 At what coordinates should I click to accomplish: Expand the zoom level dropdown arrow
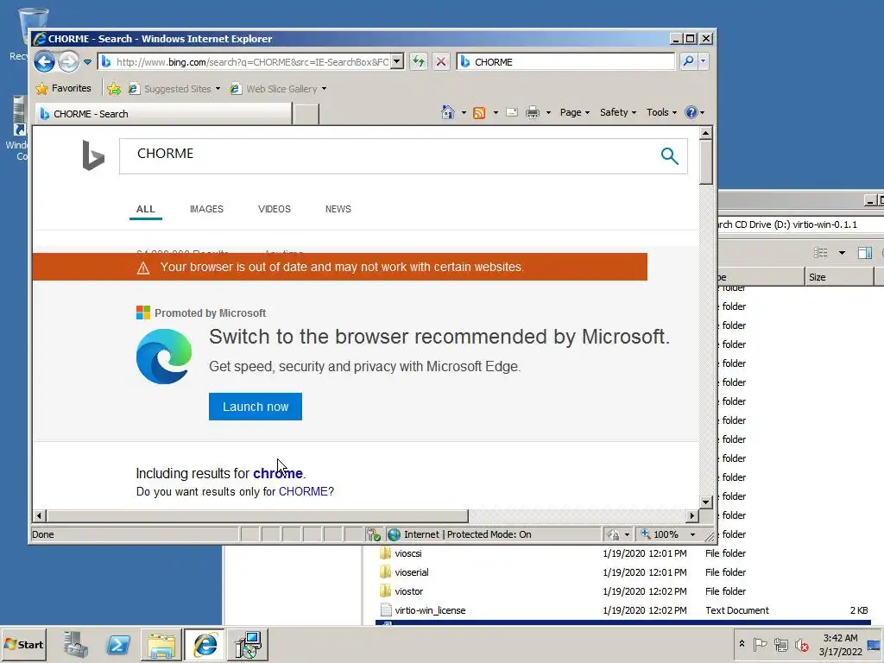pyautogui.click(x=693, y=534)
